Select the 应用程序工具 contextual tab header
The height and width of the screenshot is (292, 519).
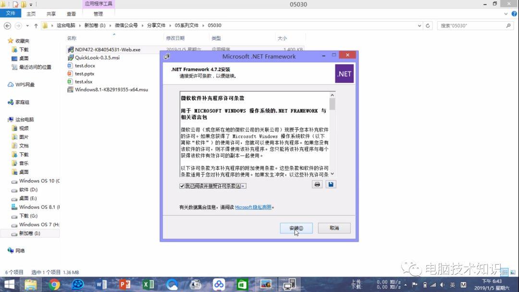[x=99, y=4]
